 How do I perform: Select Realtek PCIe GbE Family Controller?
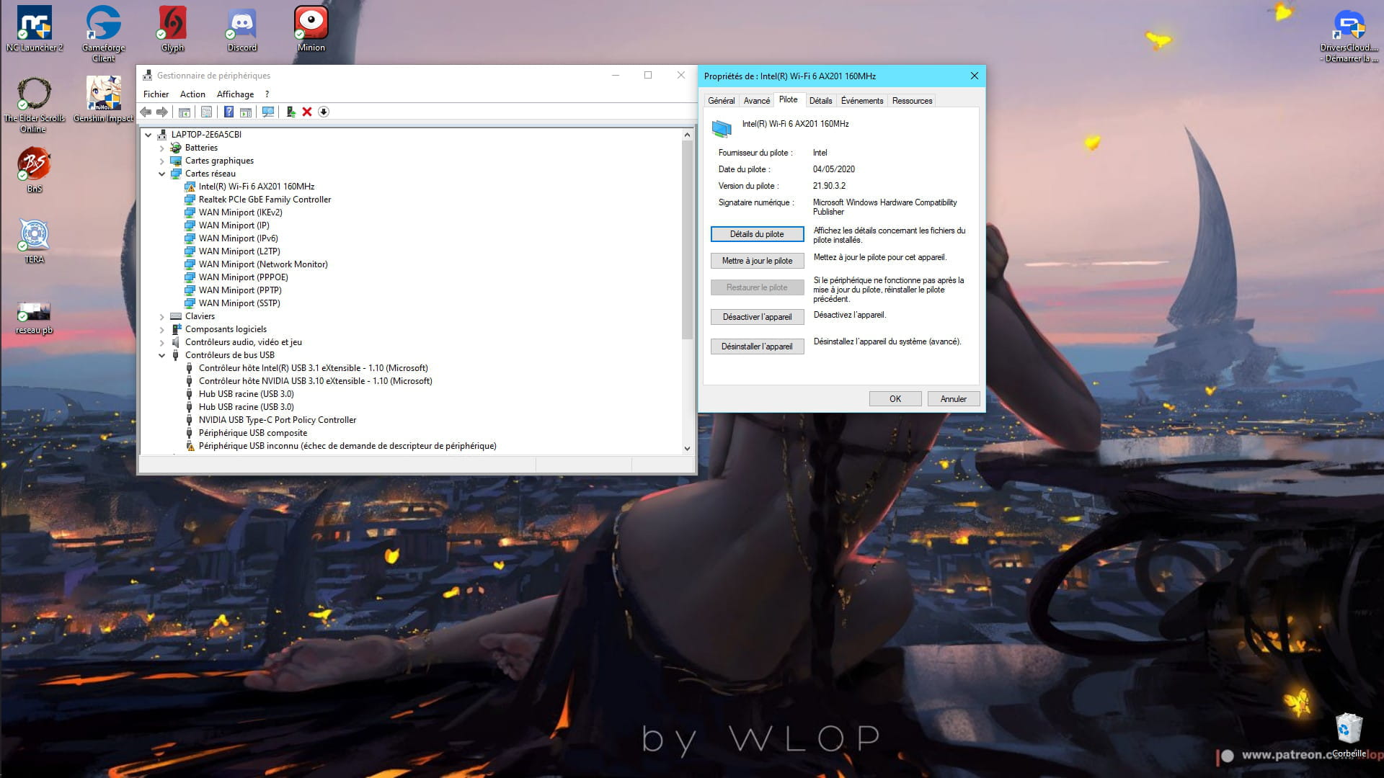pos(265,200)
